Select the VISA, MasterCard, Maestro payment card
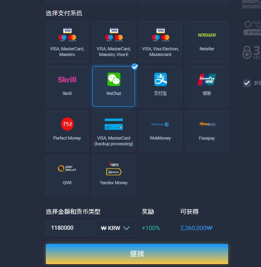The height and width of the screenshot is (267, 261). (x=67, y=42)
